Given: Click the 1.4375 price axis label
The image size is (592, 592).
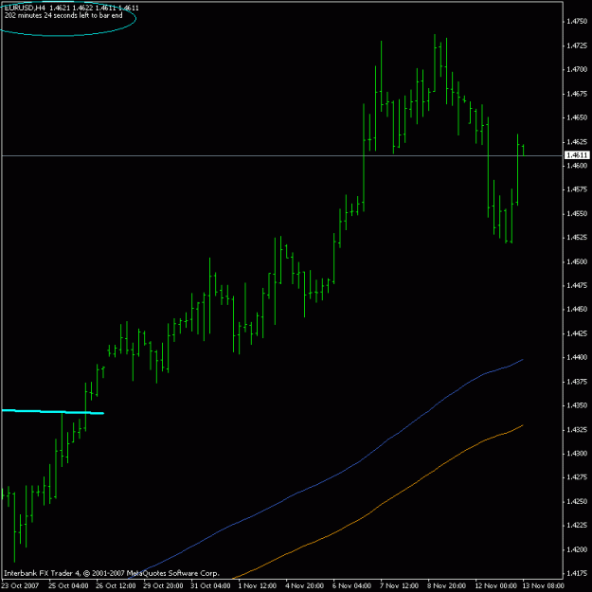Looking at the screenshot, I should [577, 382].
